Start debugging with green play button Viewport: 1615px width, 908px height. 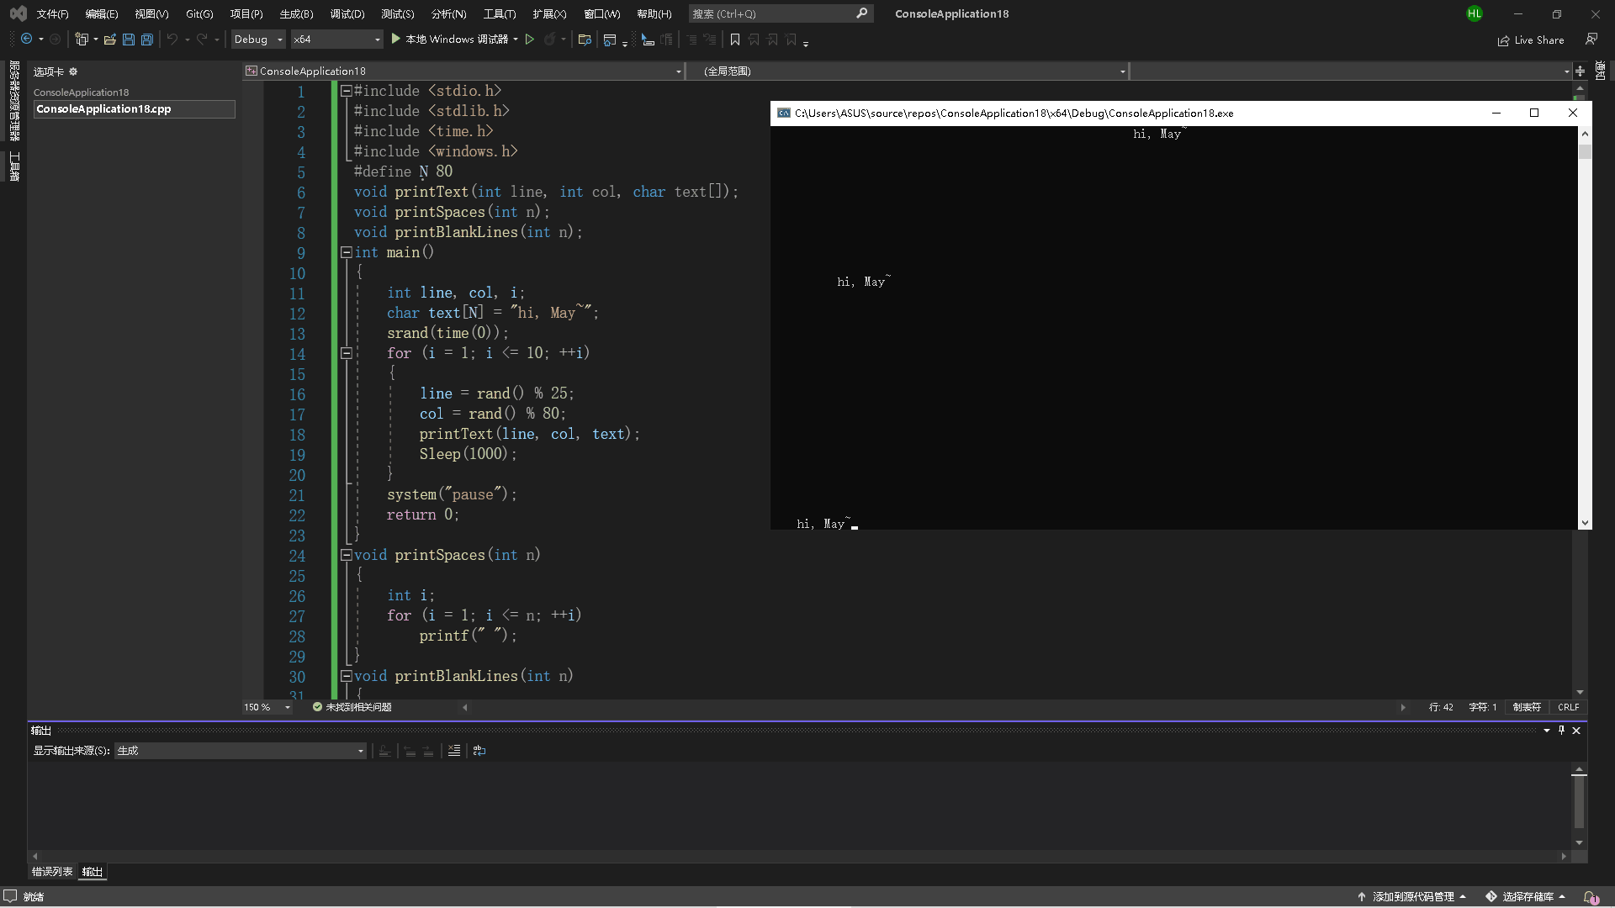396,39
